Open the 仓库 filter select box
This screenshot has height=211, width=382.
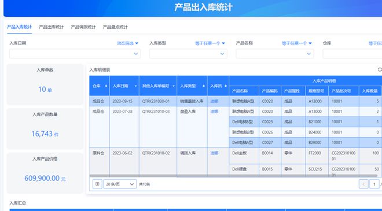coord(352,54)
